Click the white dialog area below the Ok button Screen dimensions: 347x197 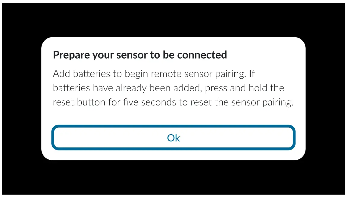(x=173, y=155)
